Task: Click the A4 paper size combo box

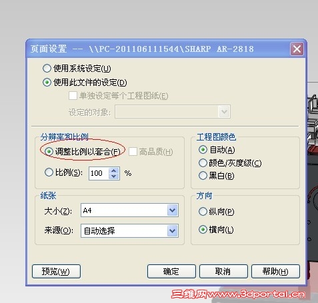Action: click(129, 210)
